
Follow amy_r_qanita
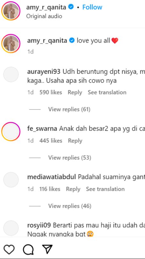tap(92, 7)
